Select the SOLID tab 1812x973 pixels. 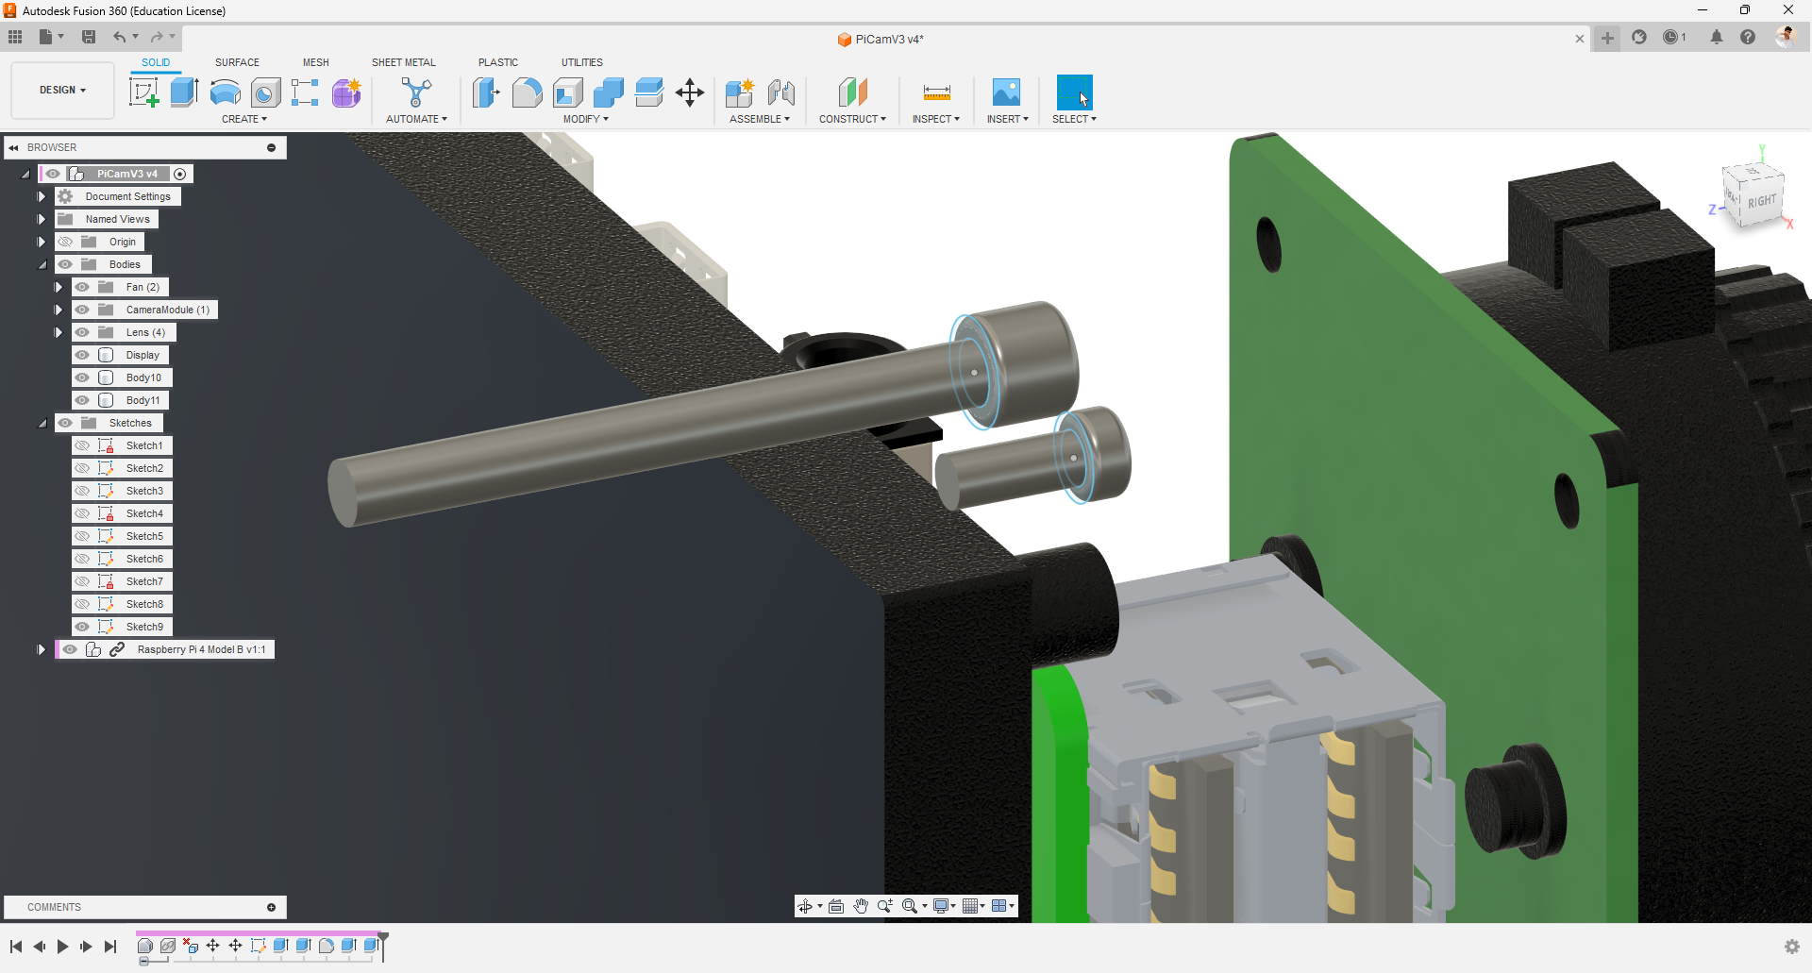[156, 62]
